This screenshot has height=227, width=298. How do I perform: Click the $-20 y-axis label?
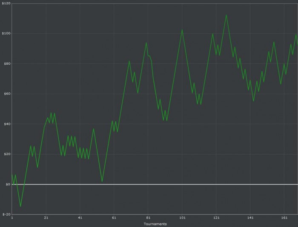(x=6, y=215)
